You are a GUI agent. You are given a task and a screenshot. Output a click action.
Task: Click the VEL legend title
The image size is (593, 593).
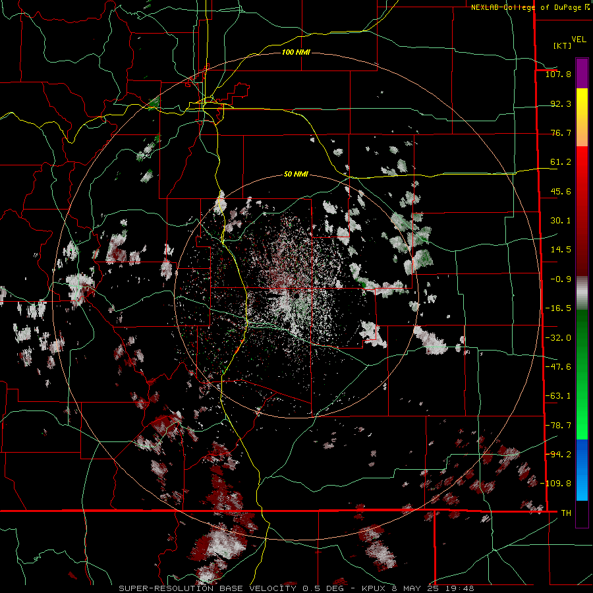pos(579,40)
